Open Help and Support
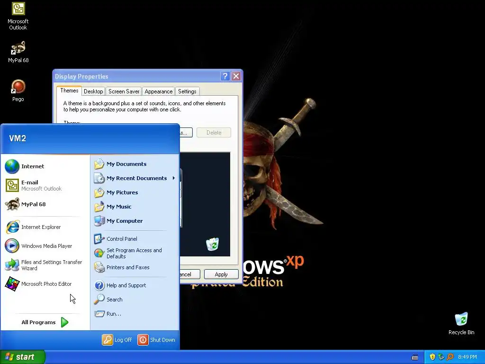The image size is (485, 364). coord(135,285)
